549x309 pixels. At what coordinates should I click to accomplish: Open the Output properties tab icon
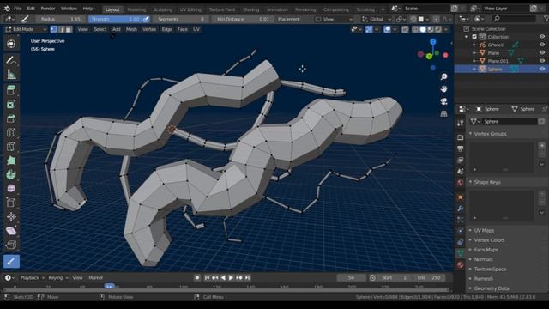461,148
